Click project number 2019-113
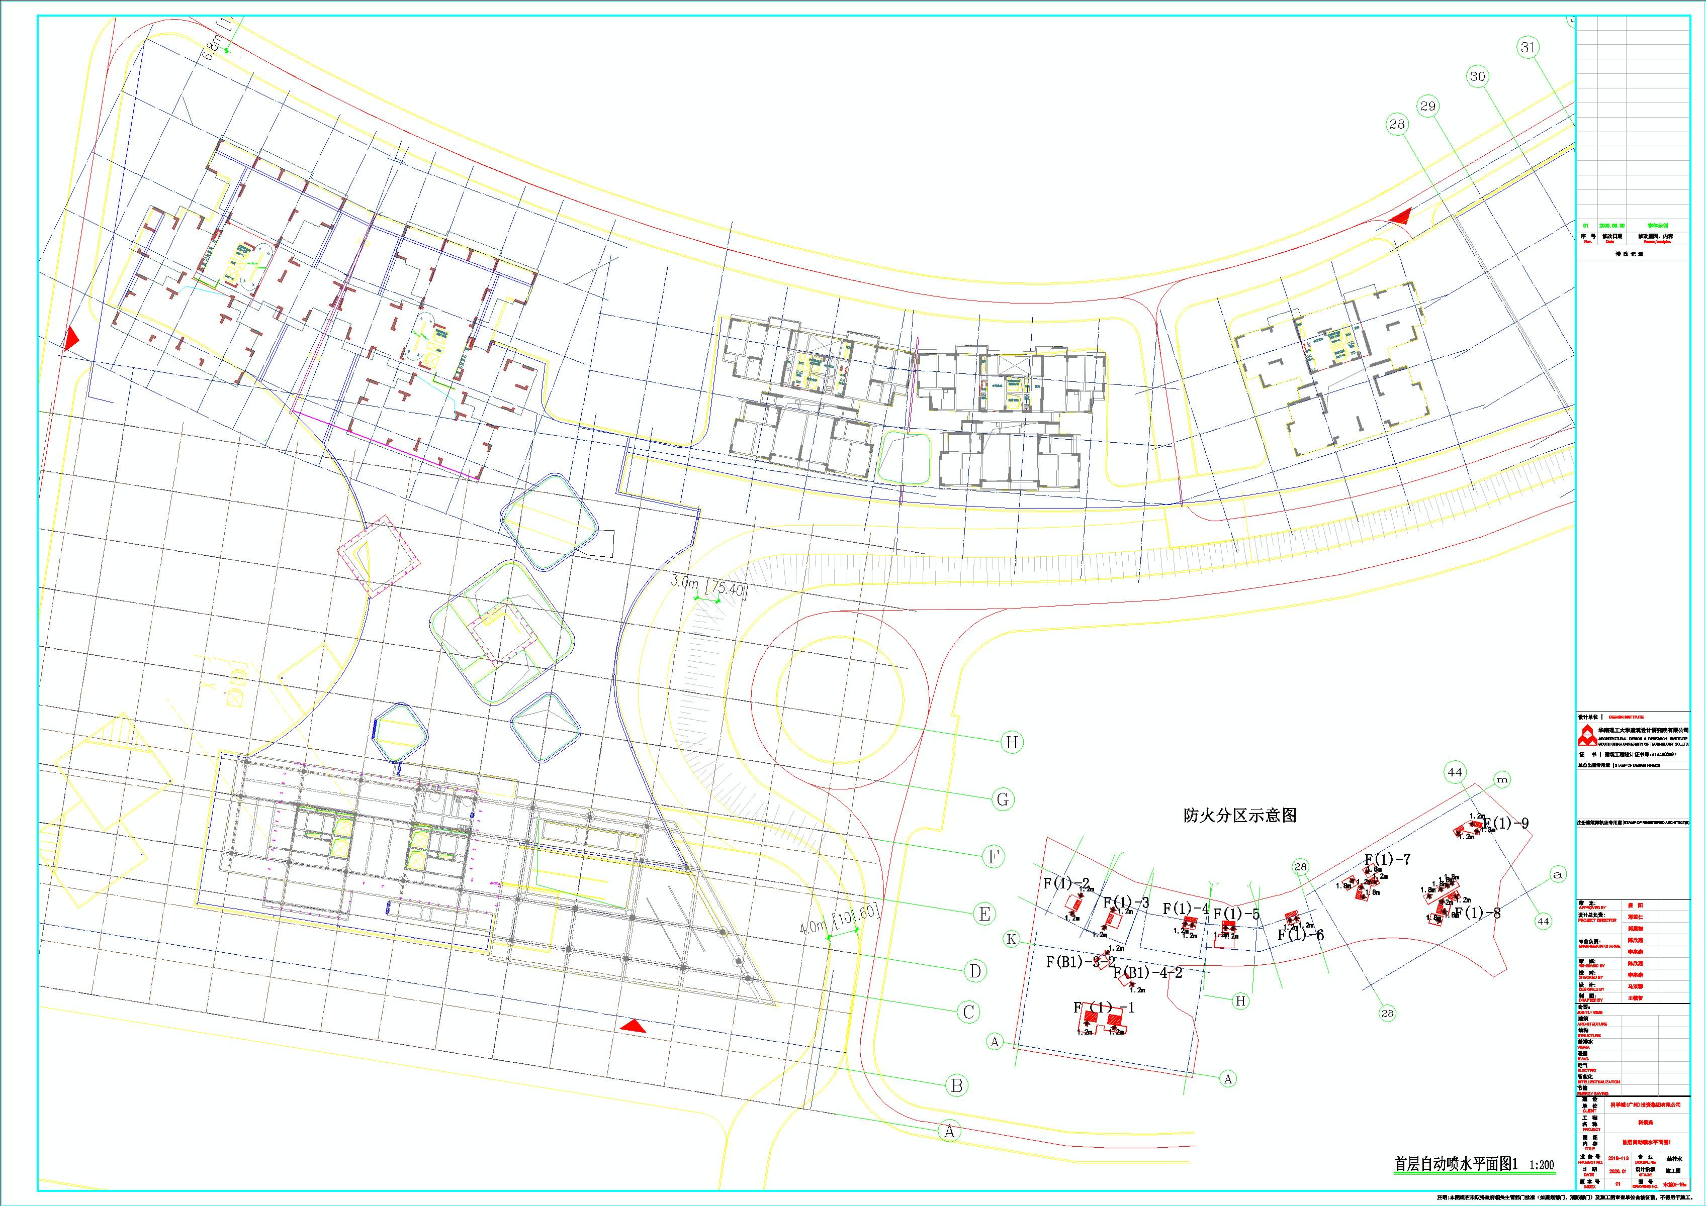This screenshot has height=1206, width=1706. (x=1619, y=1158)
